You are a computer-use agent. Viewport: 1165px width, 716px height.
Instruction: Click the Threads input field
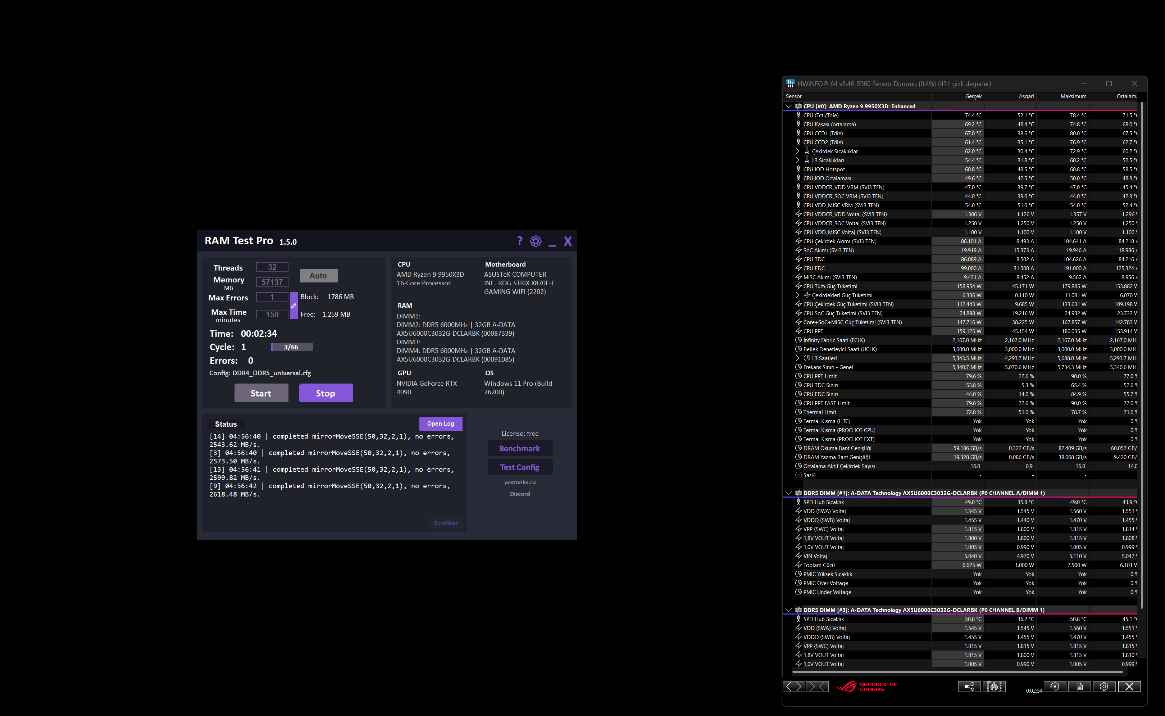pos(272,267)
